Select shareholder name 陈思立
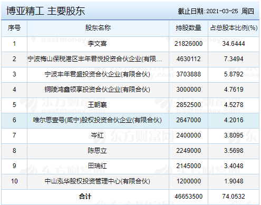261x205 pixels. (x=97, y=151)
